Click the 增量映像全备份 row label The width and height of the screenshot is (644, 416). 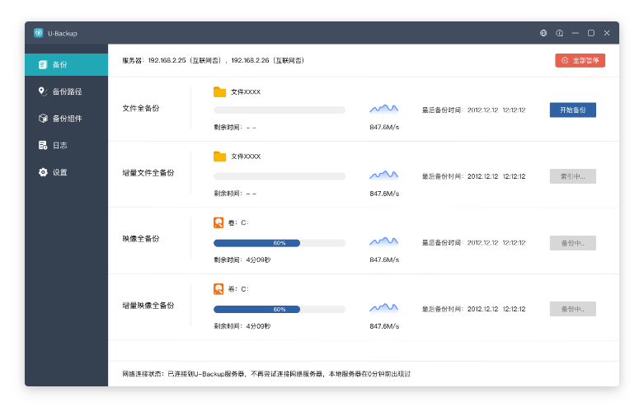[148, 306]
